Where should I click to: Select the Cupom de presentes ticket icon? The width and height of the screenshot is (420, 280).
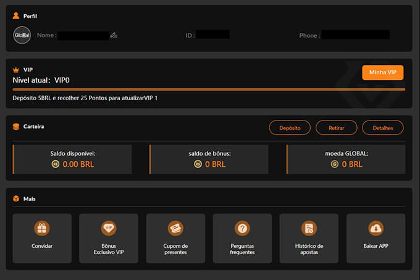coord(175,228)
